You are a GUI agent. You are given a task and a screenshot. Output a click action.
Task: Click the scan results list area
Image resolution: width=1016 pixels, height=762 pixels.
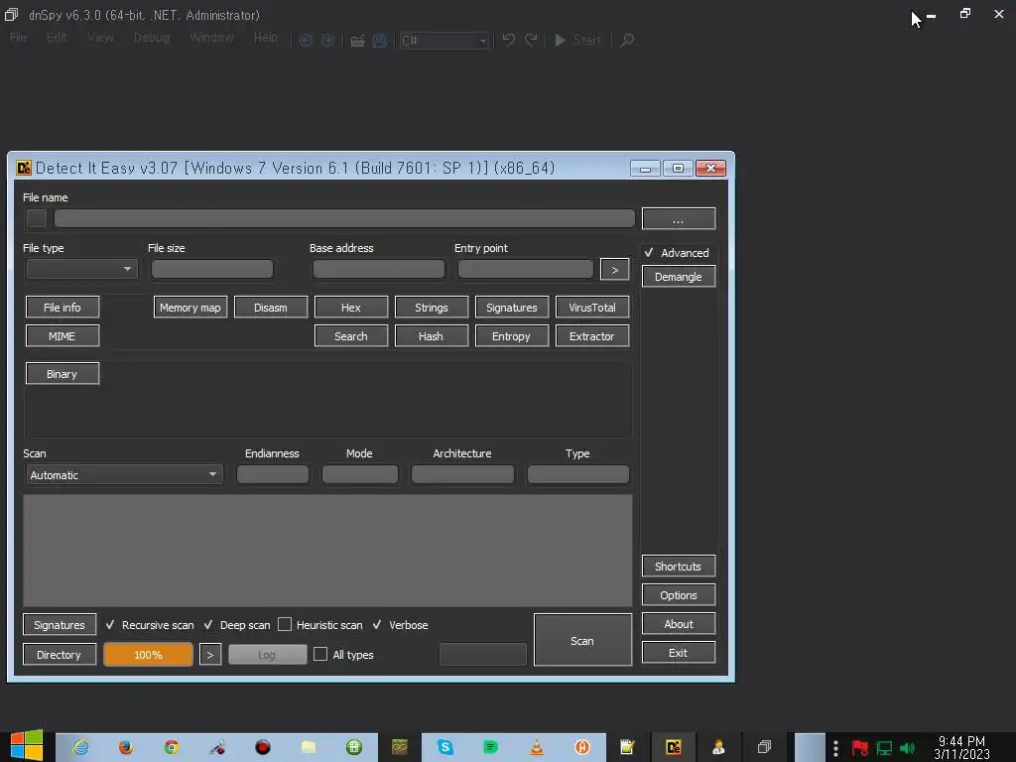[x=327, y=551]
